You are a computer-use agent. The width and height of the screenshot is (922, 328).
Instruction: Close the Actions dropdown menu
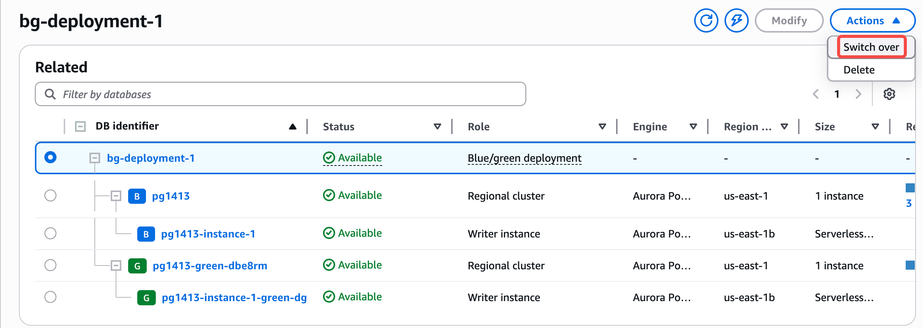(x=872, y=20)
